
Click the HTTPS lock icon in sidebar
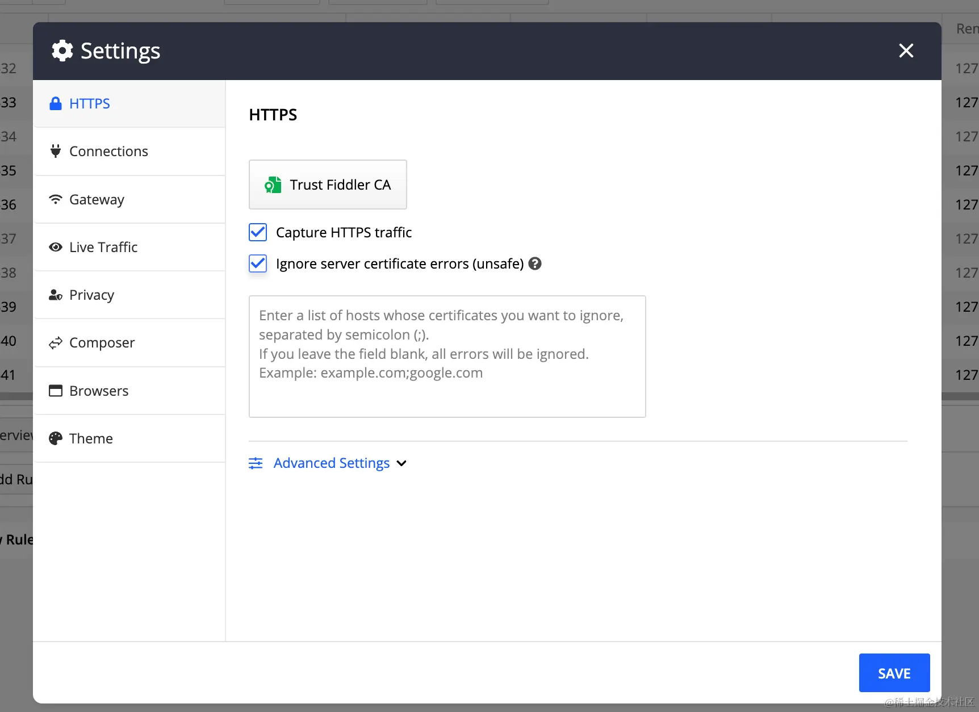55,103
